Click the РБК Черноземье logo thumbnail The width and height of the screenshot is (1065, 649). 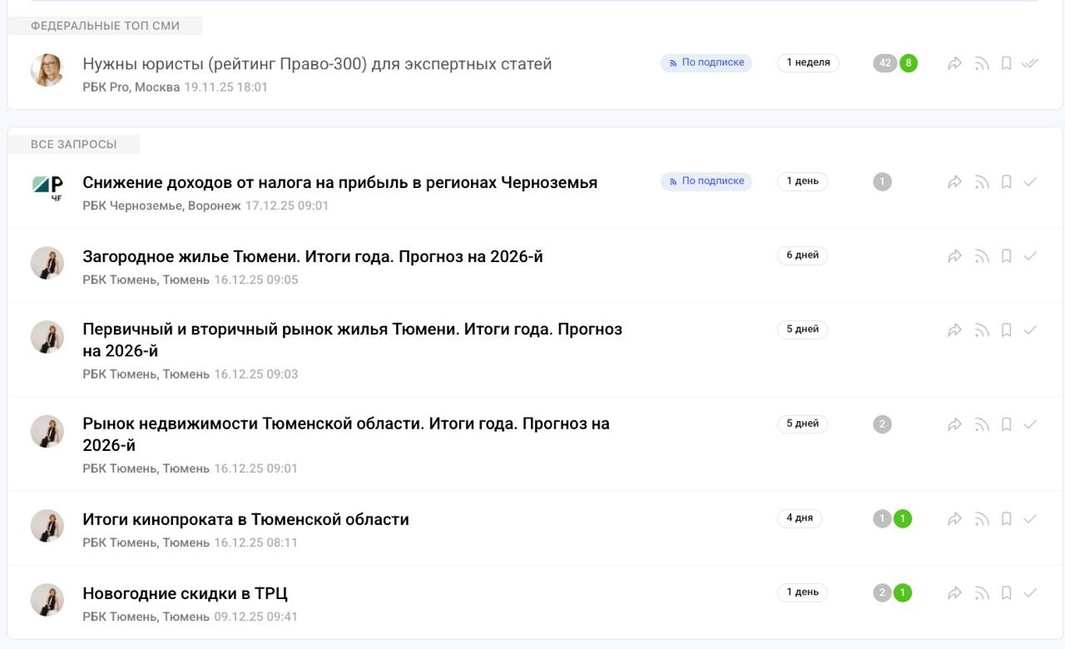(47, 187)
